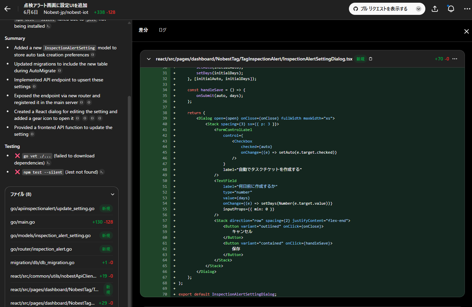
Task: Open the file header's more options menu
Action: [455, 59]
